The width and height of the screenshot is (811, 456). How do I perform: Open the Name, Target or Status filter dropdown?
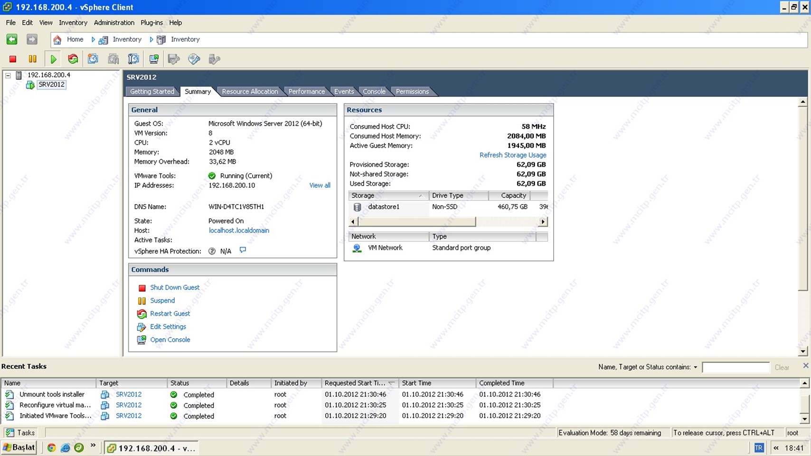point(695,367)
